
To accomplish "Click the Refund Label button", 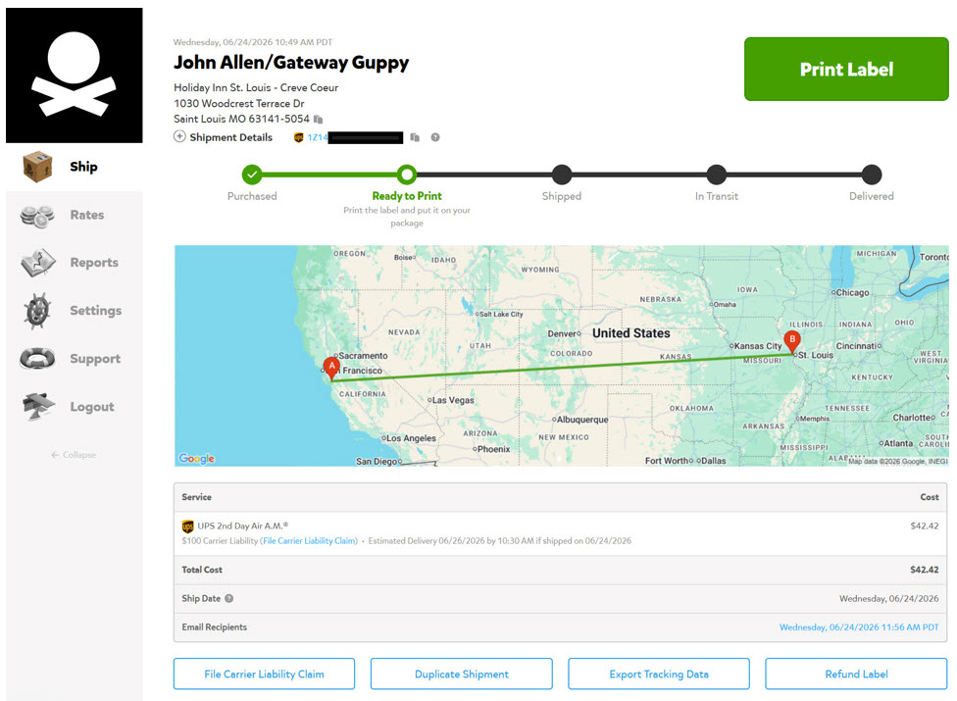I will [856, 675].
